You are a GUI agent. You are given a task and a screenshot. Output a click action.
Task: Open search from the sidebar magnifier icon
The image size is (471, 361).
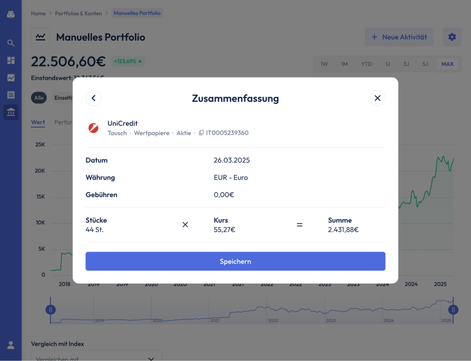[x=11, y=43]
